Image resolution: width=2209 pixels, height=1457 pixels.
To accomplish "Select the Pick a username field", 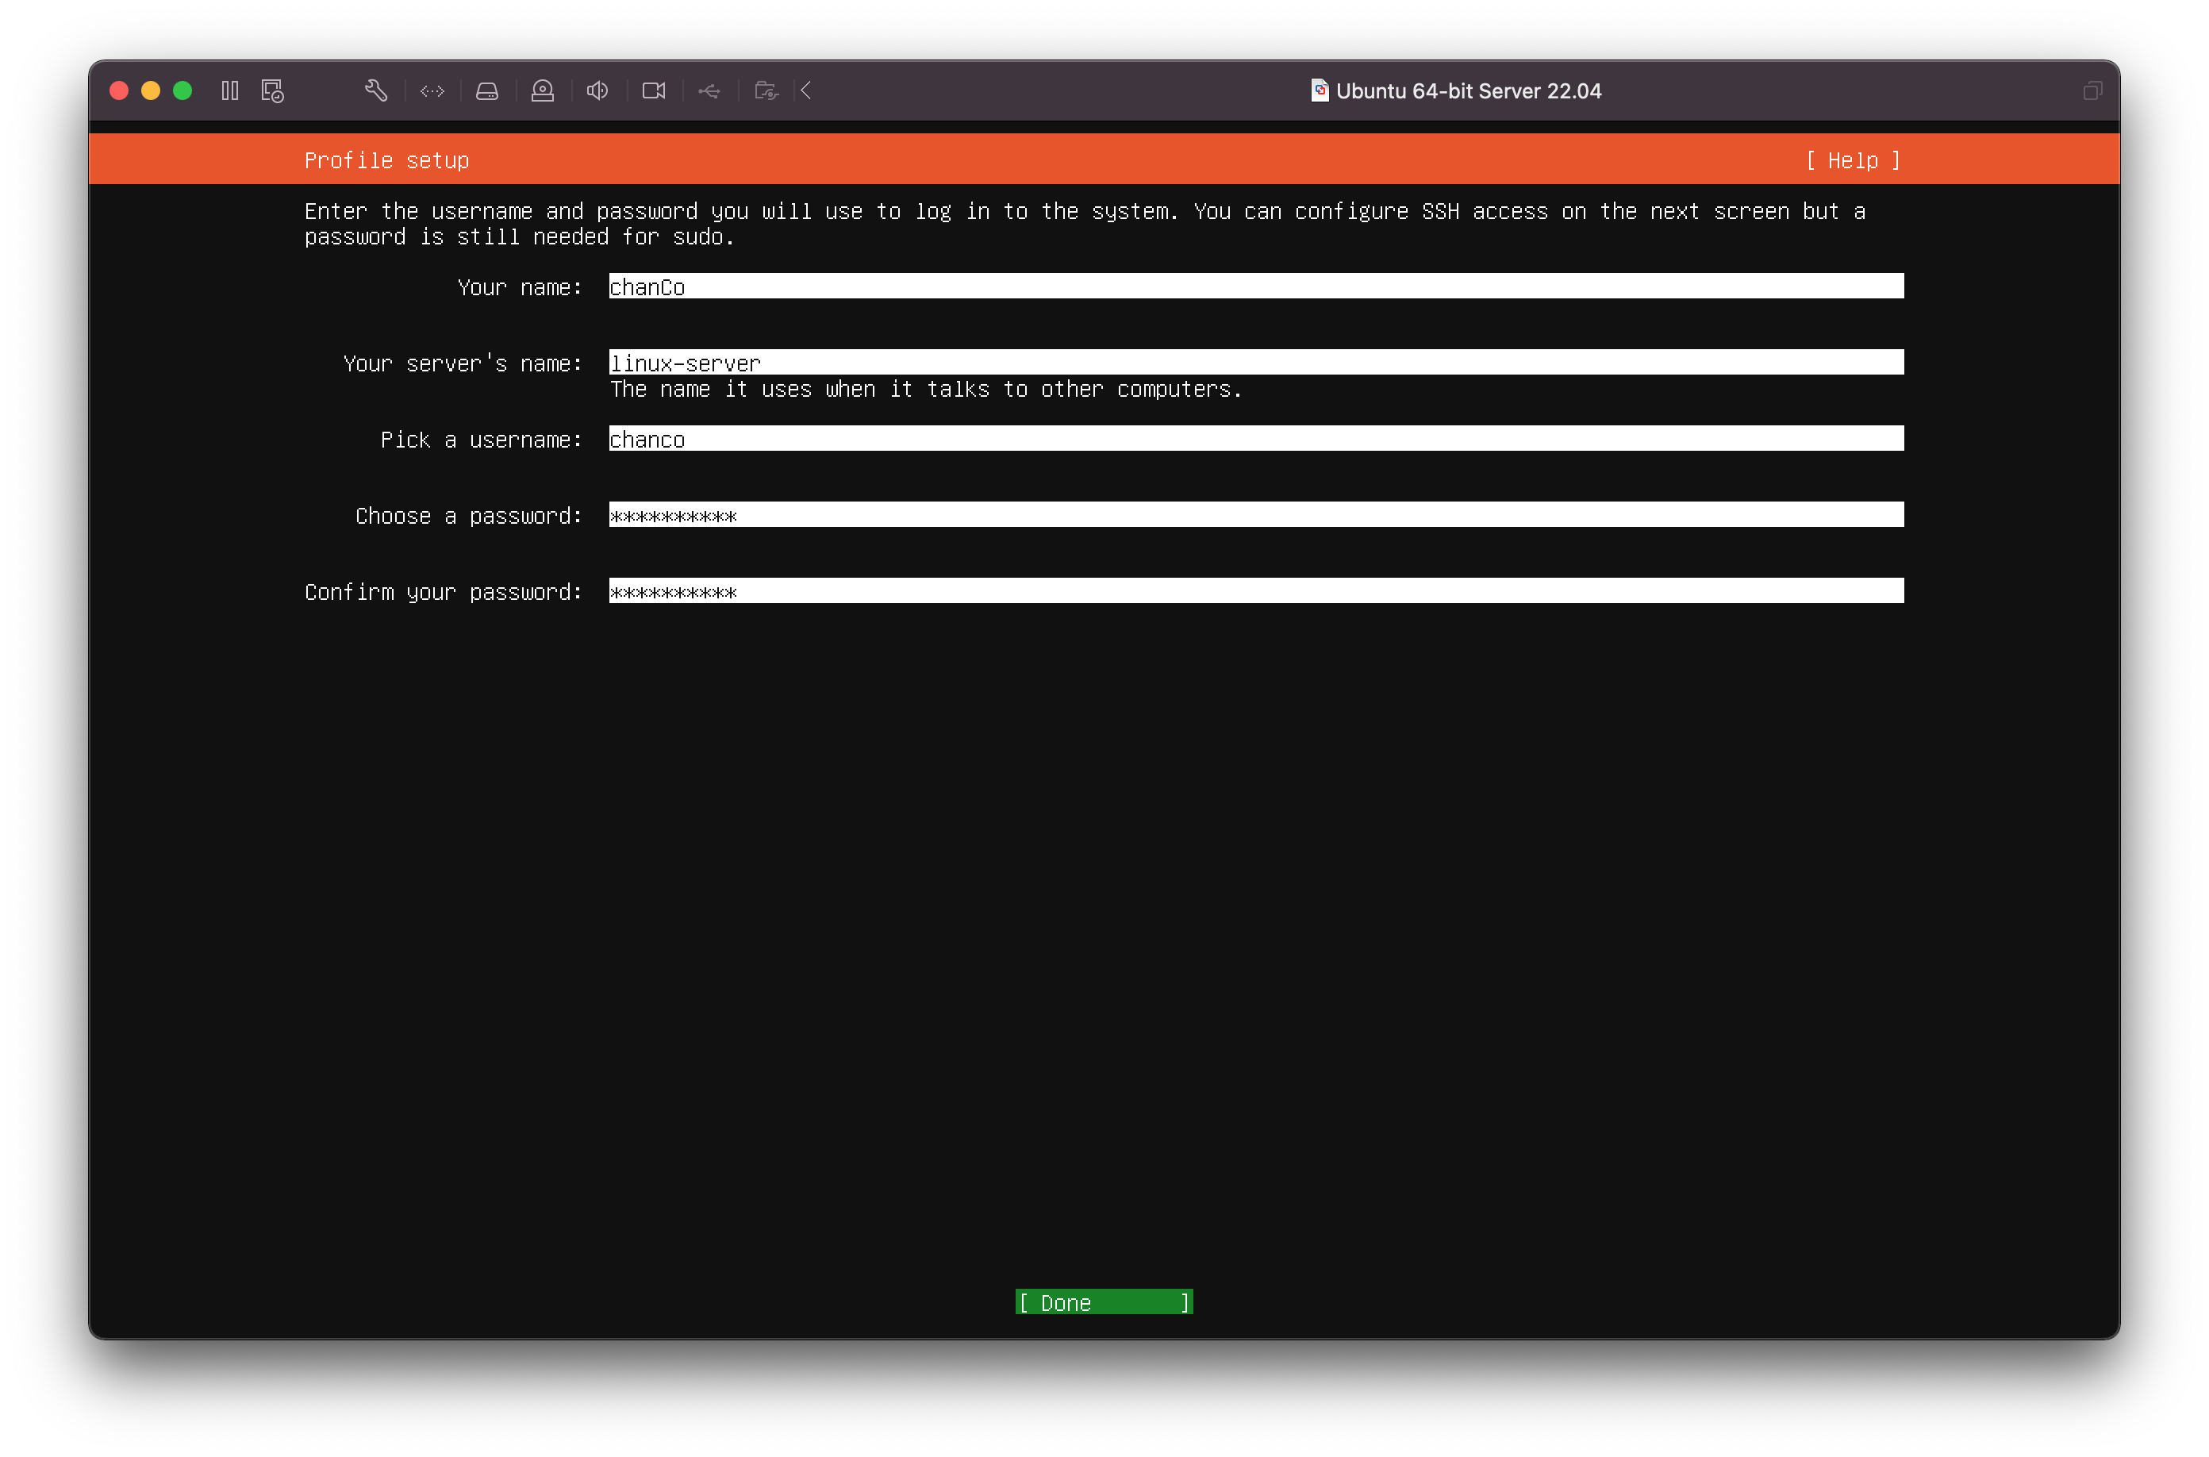I will pyautogui.click(x=1255, y=439).
